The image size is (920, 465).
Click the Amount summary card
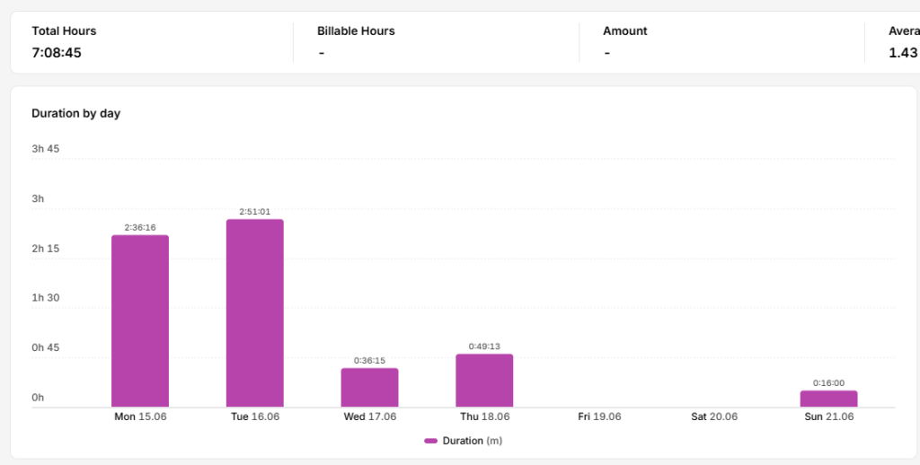[x=721, y=42]
